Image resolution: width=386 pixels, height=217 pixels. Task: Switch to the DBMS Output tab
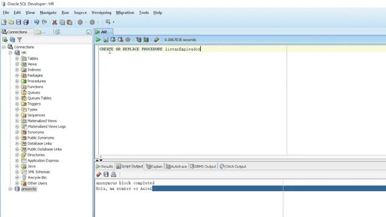[203, 166]
